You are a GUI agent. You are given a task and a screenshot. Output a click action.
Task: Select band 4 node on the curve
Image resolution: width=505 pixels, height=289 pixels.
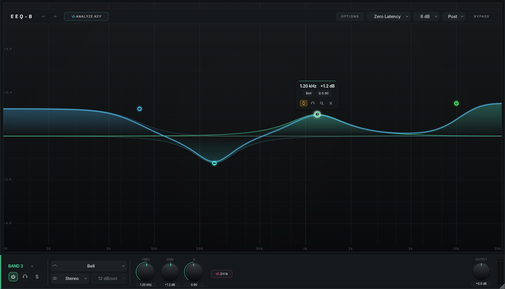[x=456, y=103]
